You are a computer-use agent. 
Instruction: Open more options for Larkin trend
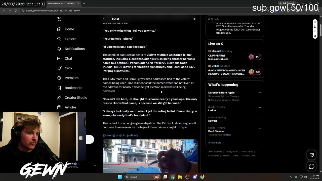260,107
